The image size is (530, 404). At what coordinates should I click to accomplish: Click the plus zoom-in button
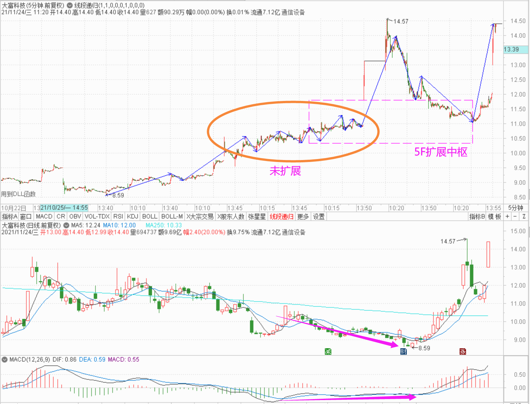[507, 217]
